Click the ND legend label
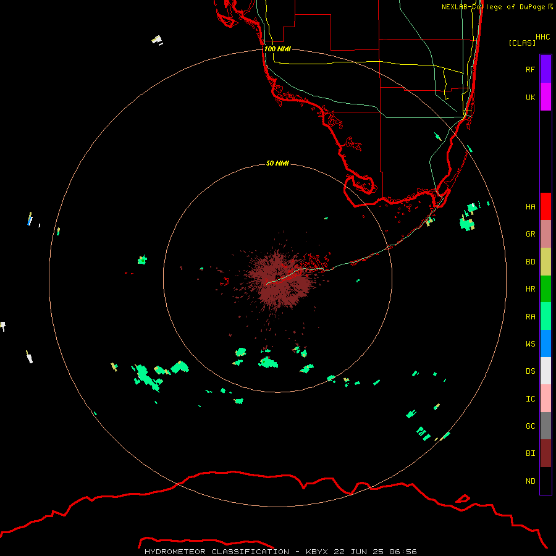Image resolution: width=556 pixels, height=556 pixels. 530,481
